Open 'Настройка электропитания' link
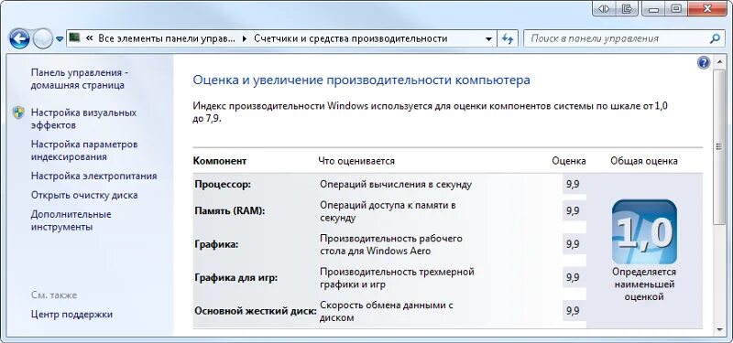 pyautogui.click(x=94, y=176)
